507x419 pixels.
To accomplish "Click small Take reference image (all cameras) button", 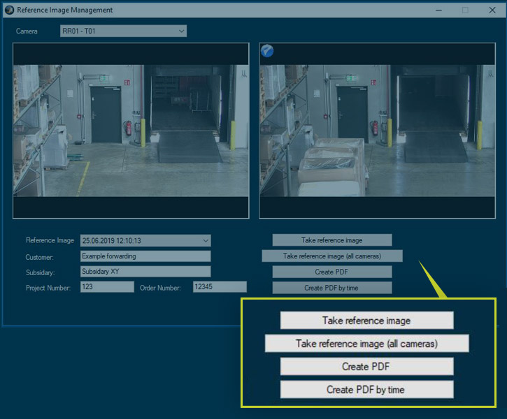I will pyautogui.click(x=332, y=256).
